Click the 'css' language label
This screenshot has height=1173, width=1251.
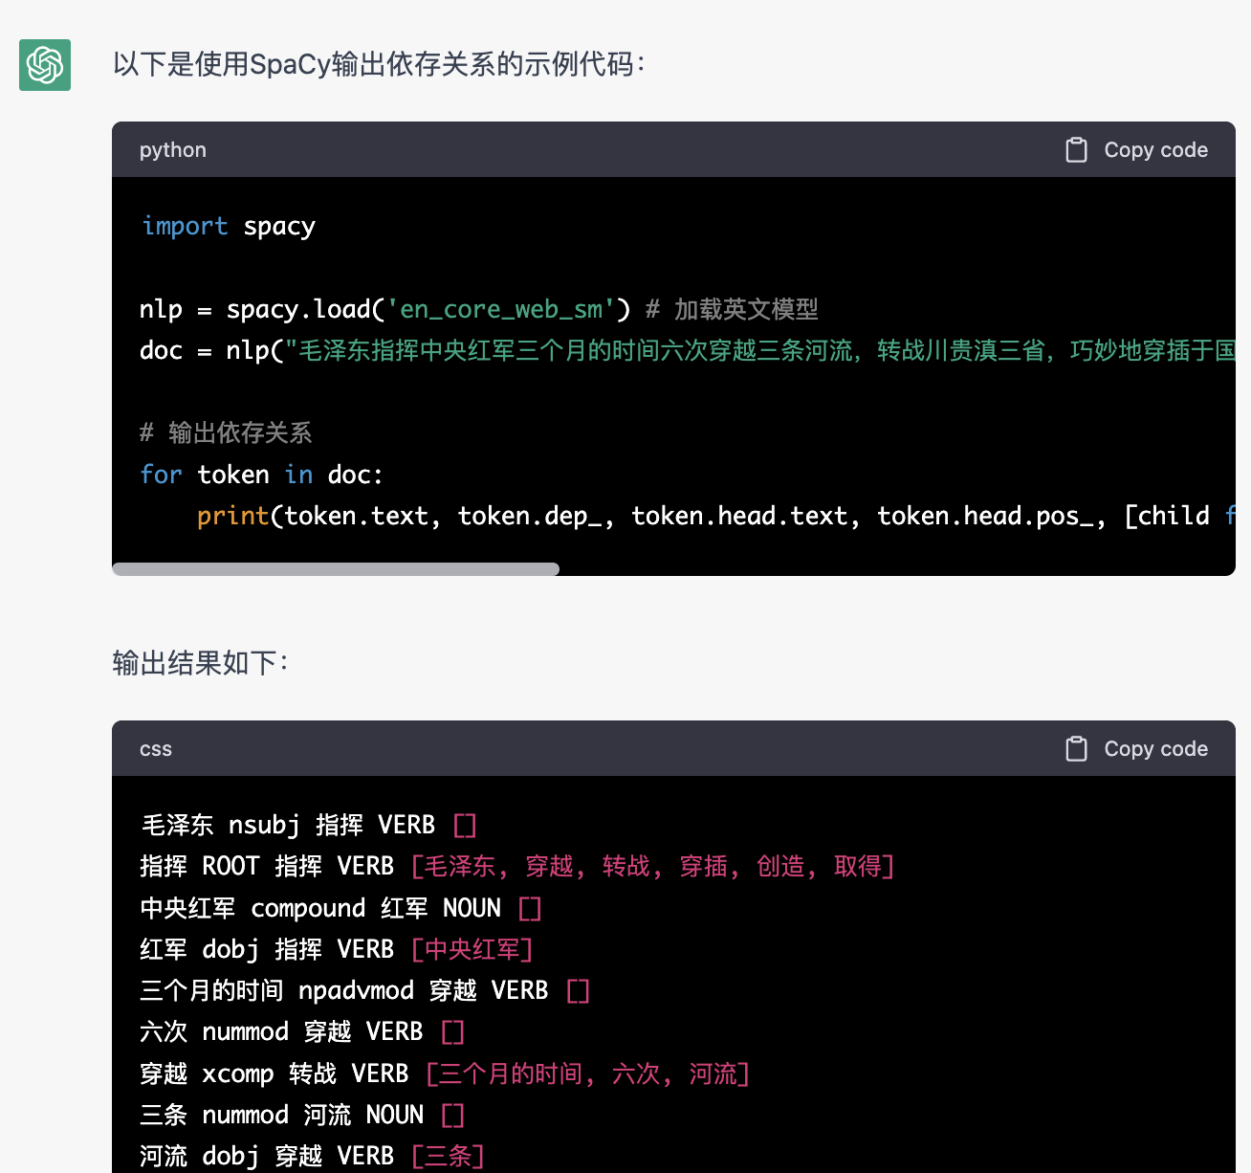click(156, 749)
